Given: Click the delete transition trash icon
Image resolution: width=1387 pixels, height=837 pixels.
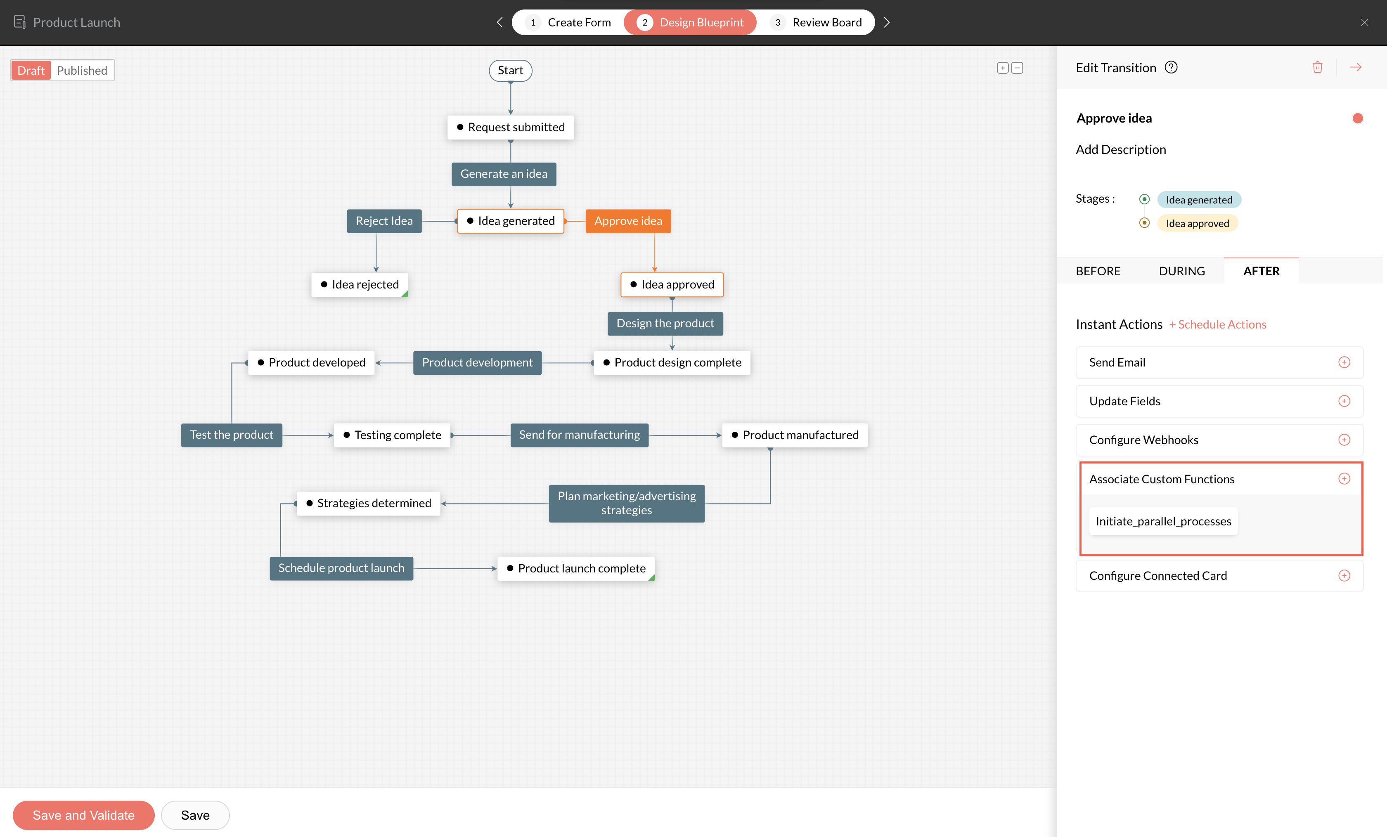Looking at the screenshot, I should click(1317, 68).
